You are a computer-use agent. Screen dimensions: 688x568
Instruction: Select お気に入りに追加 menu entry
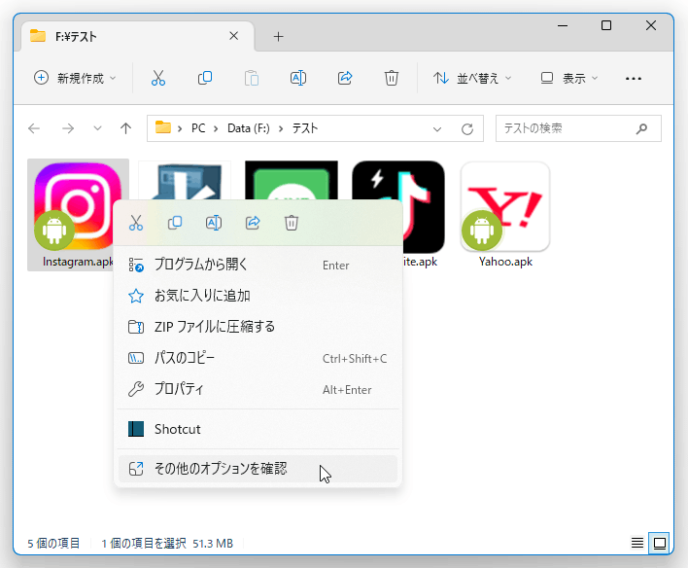coord(258,296)
